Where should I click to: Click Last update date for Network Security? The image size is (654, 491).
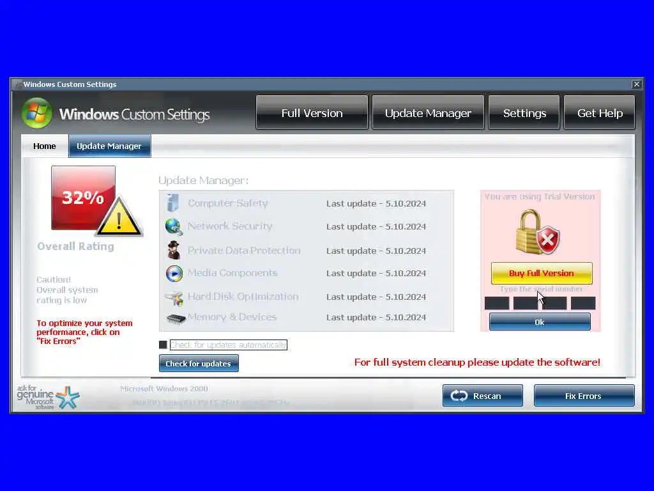376,226
